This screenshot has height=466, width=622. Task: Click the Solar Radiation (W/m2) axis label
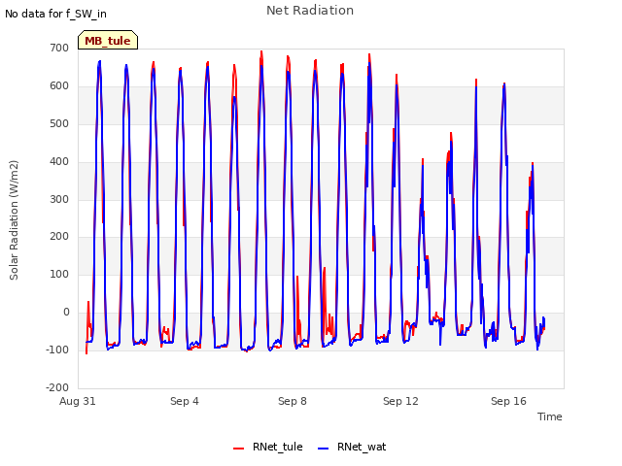coord(14,220)
